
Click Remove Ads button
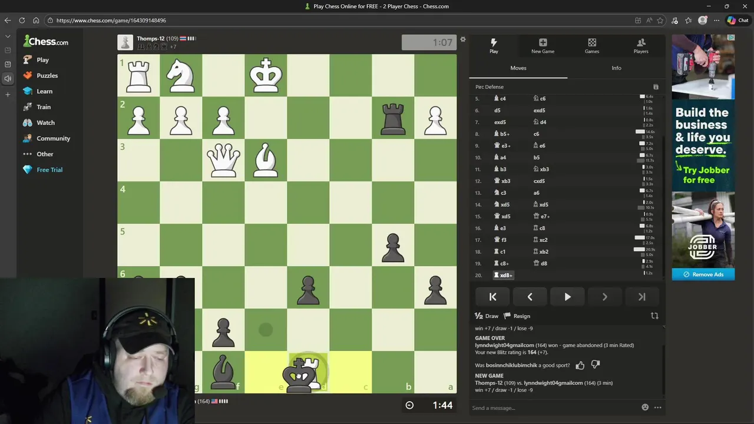pos(703,274)
